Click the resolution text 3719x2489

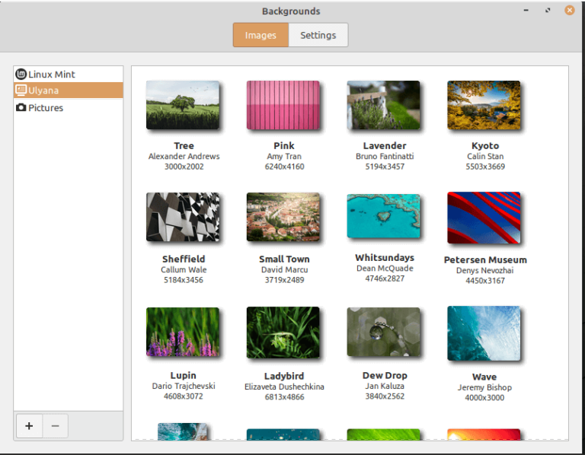284,280
